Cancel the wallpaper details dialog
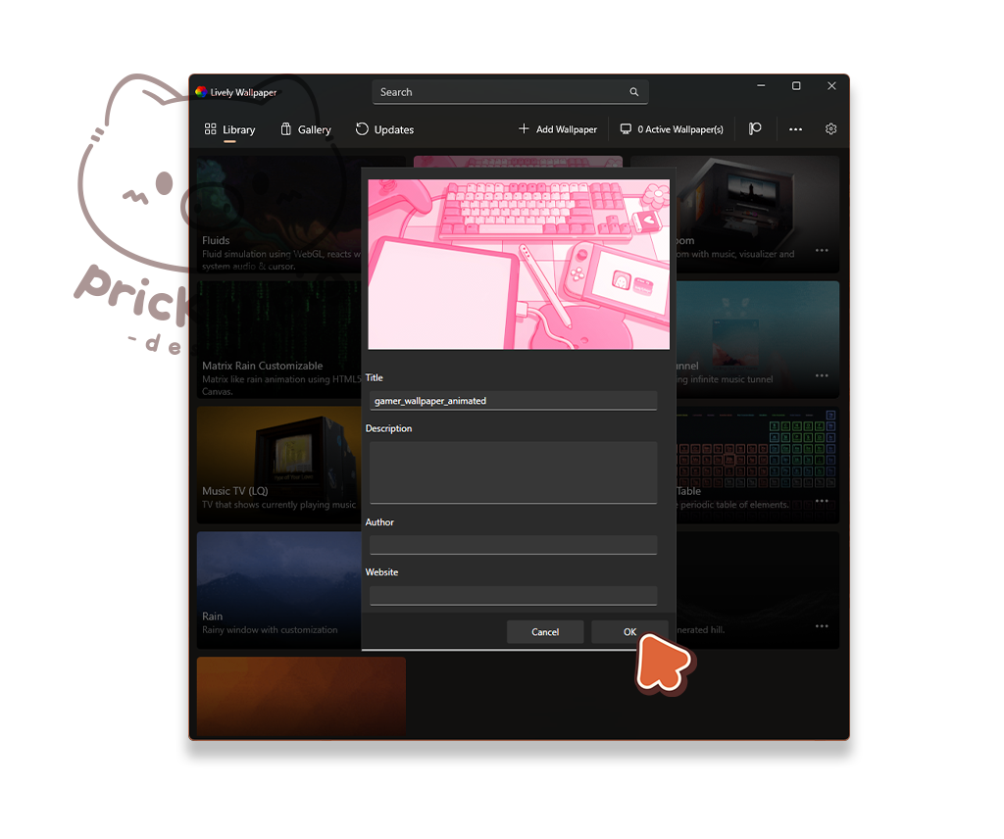1004x839 pixels. tap(545, 631)
